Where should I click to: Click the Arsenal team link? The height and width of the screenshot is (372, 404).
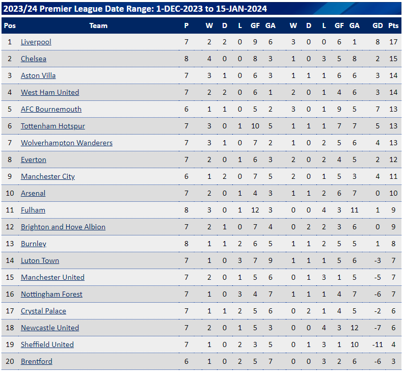[33, 193]
